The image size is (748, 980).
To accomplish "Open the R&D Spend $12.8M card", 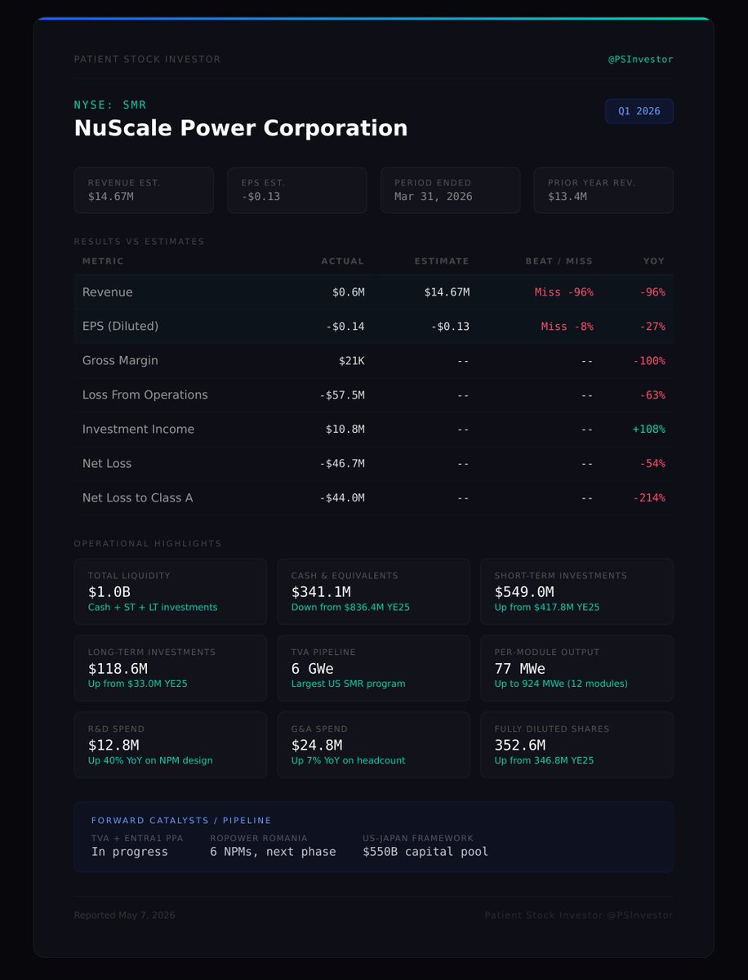I will point(171,745).
